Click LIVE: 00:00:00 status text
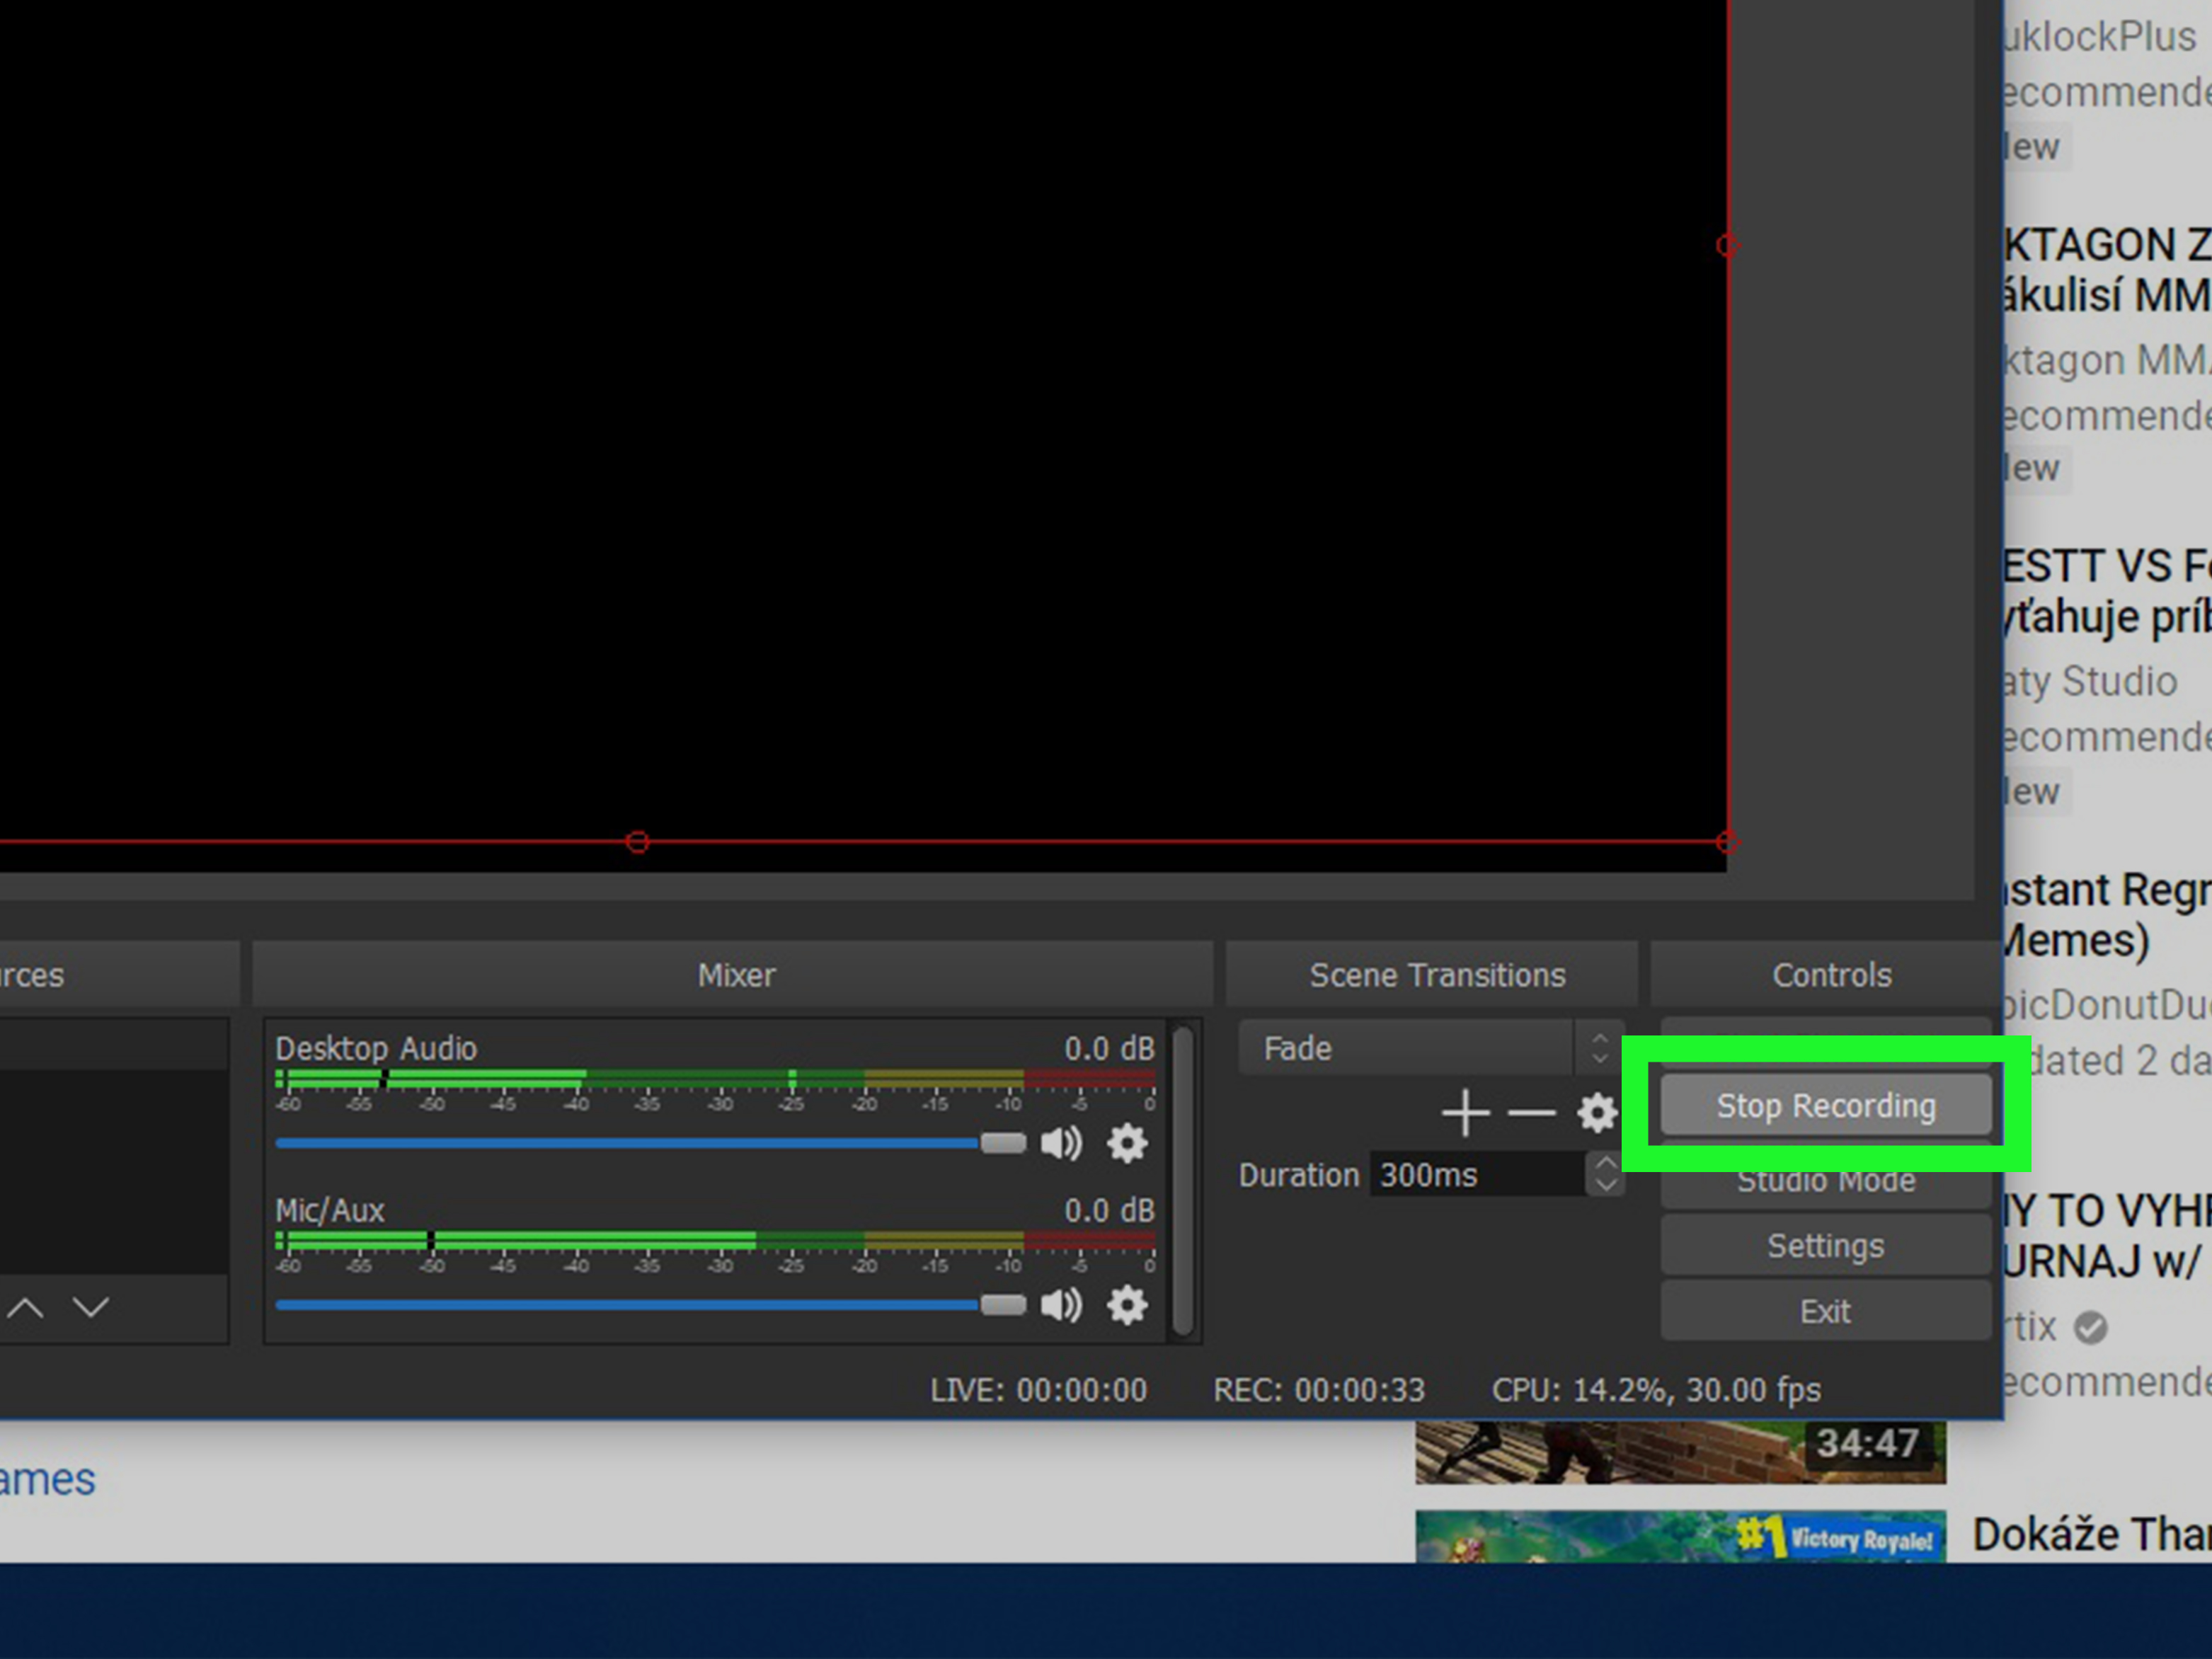The width and height of the screenshot is (2212, 1659). point(1038,1390)
